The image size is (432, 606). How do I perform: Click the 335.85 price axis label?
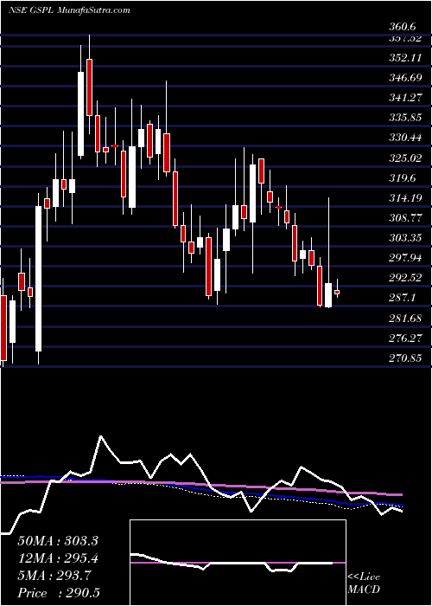click(404, 118)
